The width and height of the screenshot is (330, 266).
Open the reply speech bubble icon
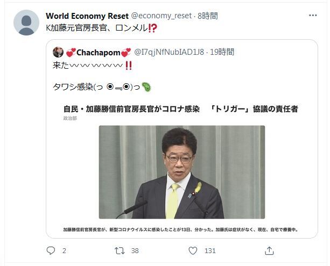pyautogui.click(x=51, y=250)
